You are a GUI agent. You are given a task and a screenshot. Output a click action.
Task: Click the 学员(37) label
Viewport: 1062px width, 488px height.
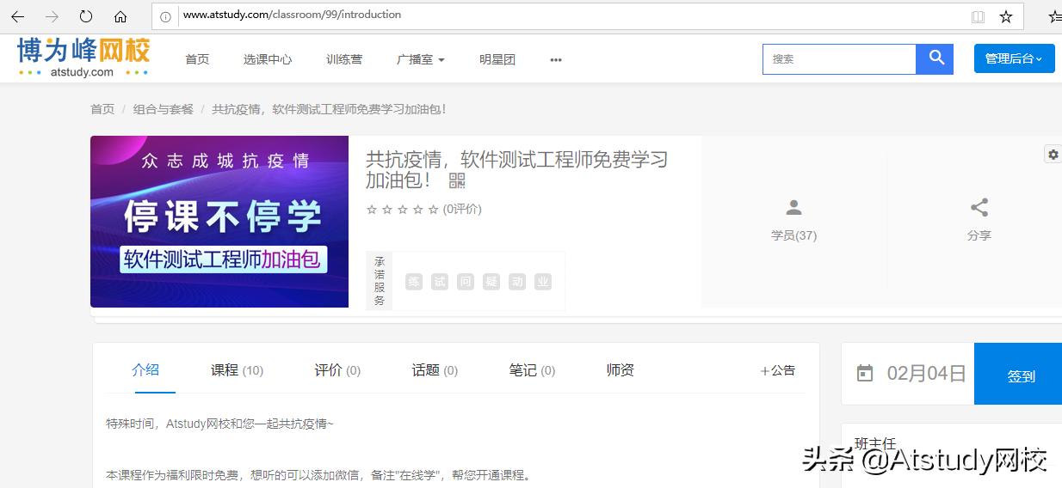[x=793, y=235]
